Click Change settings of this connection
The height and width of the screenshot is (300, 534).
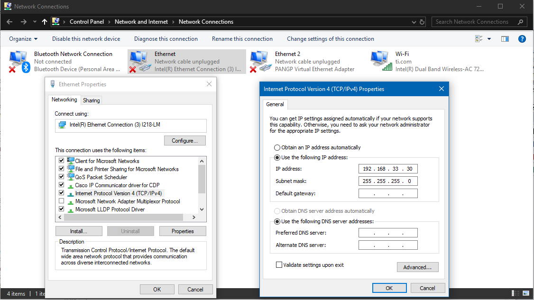(x=331, y=39)
